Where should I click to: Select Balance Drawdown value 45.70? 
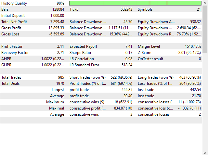(128, 22)
